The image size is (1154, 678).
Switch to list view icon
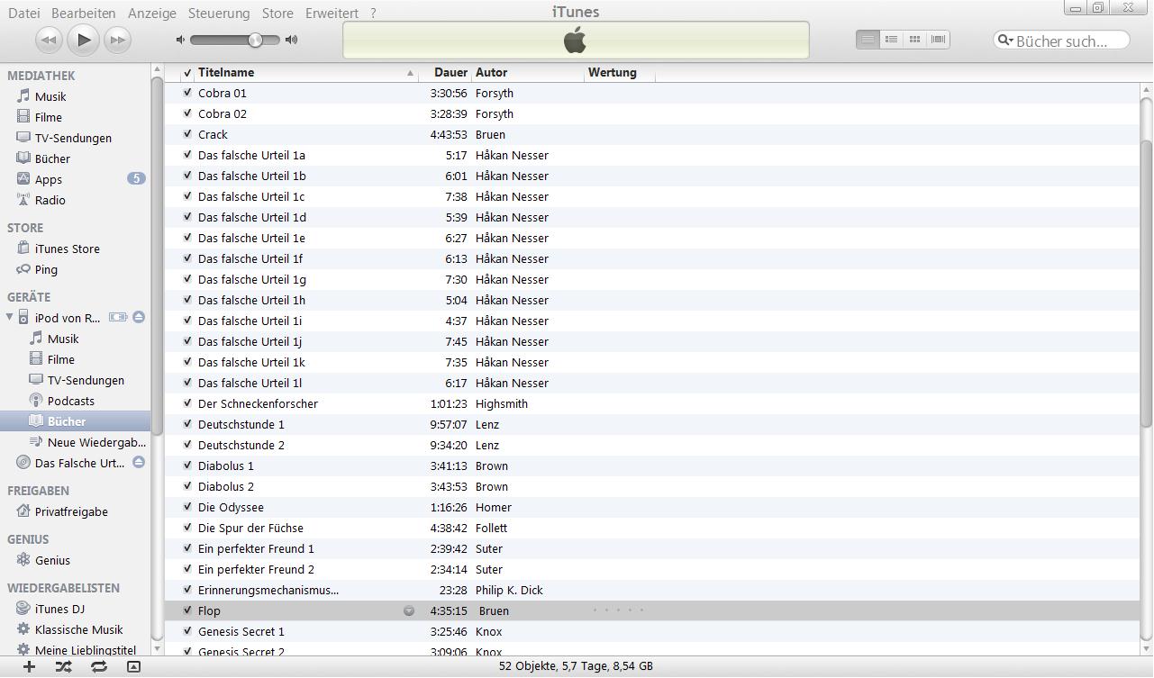coord(868,40)
